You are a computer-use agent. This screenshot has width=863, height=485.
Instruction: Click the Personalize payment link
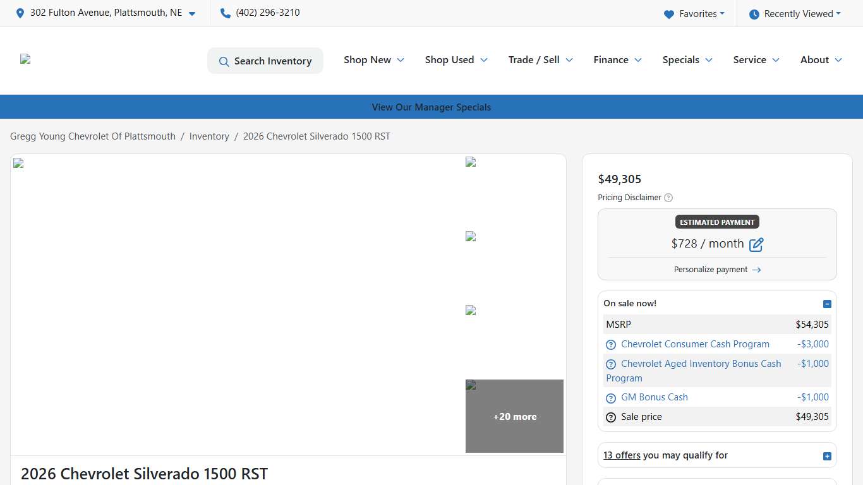click(717, 270)
